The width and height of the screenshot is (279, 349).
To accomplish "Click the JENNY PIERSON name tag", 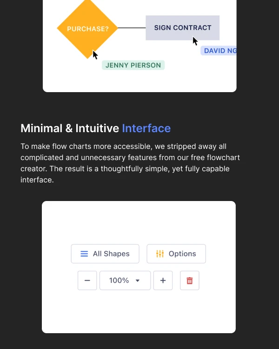I will point(133,65).
